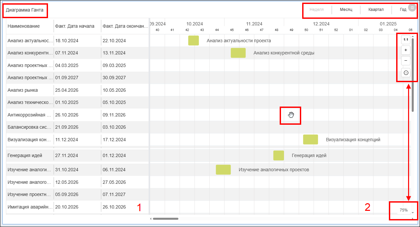
Task: Click the start date 21.09.2026
Action: click(67, 127)
